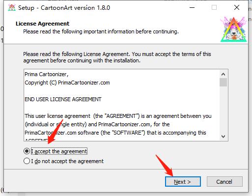
Task: Click the Setup - CartoonArt title text
Action: [64, 8]
